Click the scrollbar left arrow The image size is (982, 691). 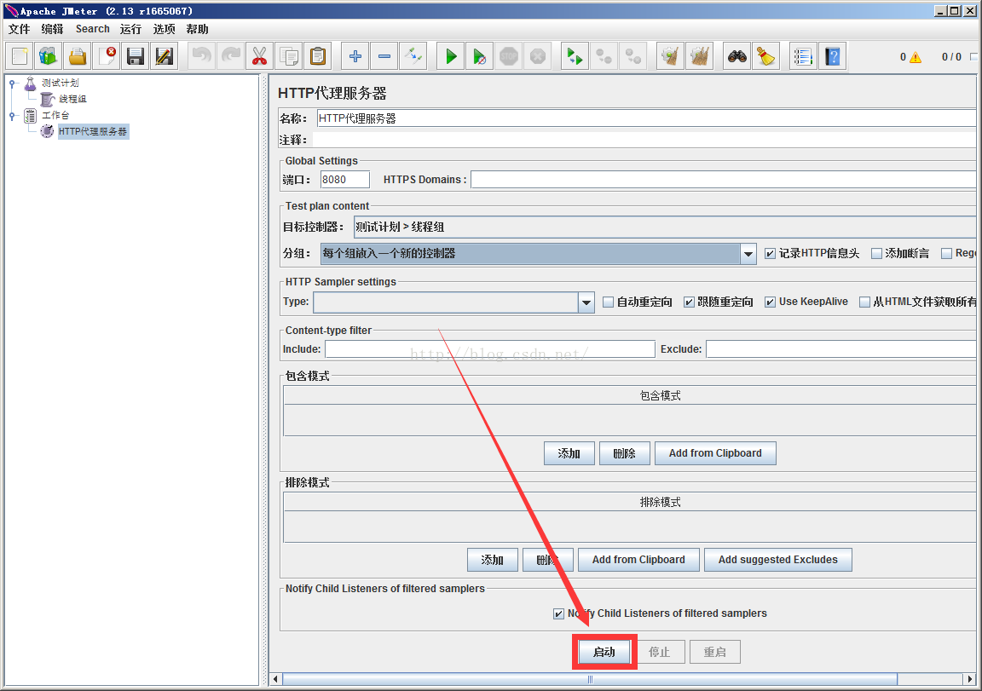click(x=275, y=680)
